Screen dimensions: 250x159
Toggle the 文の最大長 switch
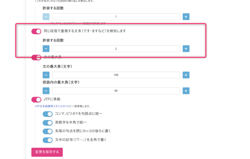(x=36, y=58)
